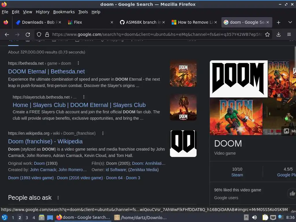296x222 pixels.
Task: Open options dots for bethesda.net result
Action: click(78, 63)
